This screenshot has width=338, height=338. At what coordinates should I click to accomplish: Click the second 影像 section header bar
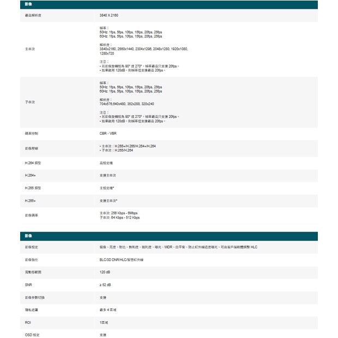[168, 236]
